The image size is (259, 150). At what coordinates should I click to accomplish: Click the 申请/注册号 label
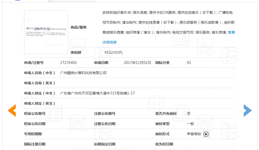click(x=34, y=63)
